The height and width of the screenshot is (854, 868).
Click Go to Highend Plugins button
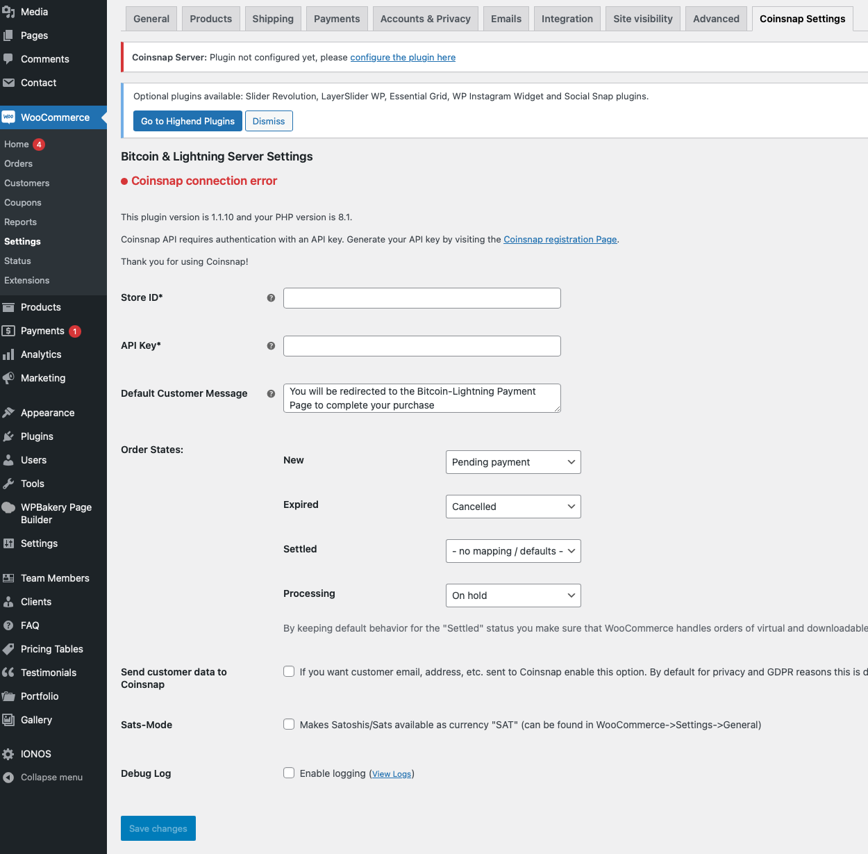[187, 121]
